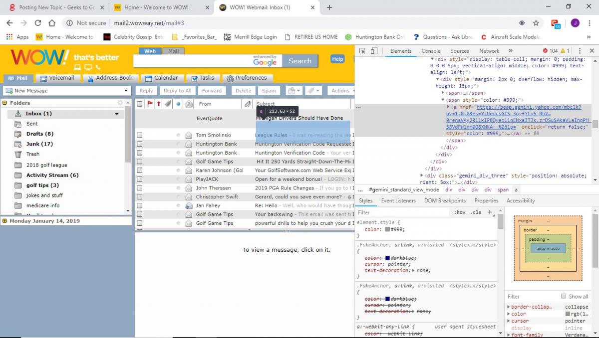Toggle the .cls class editor
This screenshot has height=338, width=599.
coord(476,212)
